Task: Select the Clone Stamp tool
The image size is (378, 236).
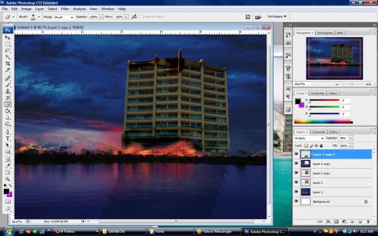Action: click(8, 91)
